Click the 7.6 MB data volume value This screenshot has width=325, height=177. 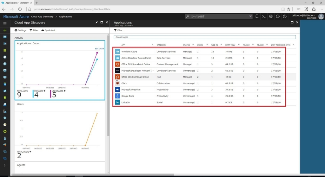(229, 52)
